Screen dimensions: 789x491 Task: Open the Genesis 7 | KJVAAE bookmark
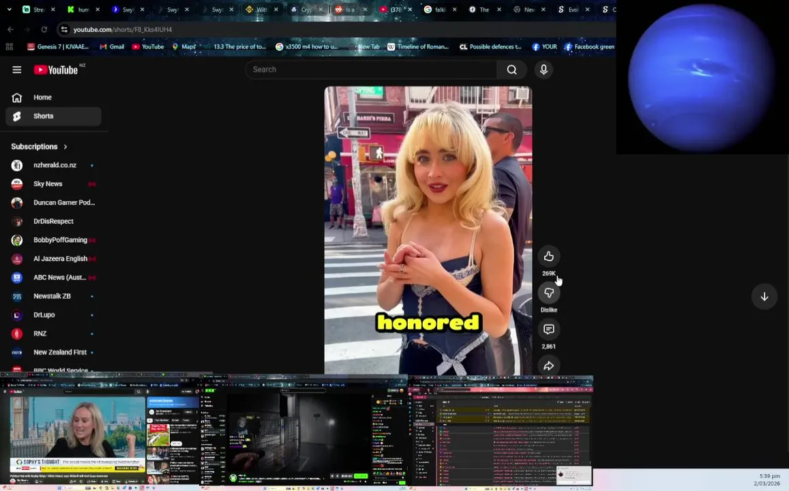[58, 47]
